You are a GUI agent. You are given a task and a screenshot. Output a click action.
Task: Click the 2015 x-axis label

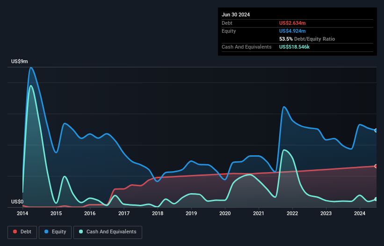tap(56, 213)
